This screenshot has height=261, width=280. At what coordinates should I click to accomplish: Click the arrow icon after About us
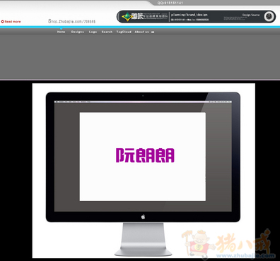[153, 32]
